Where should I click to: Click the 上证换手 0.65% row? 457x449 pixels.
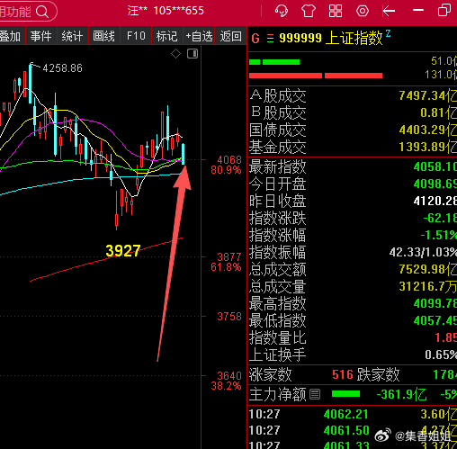tap(353, 355)
